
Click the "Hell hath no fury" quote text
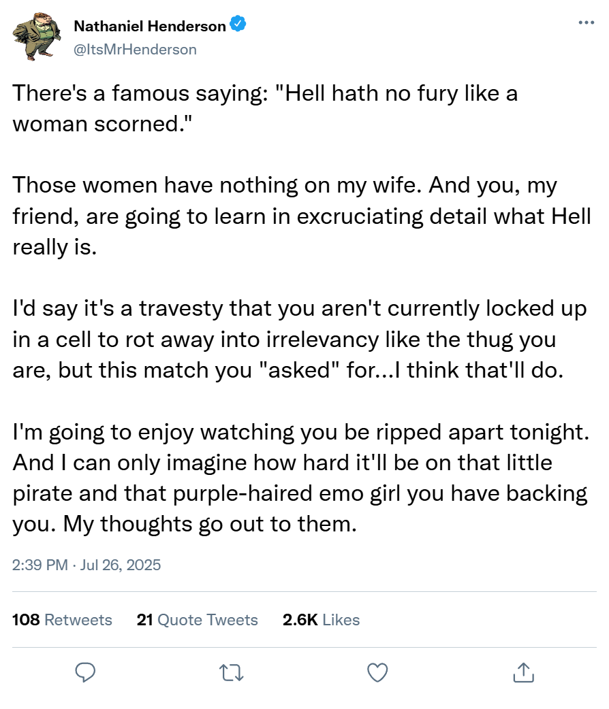coord(381,93)
